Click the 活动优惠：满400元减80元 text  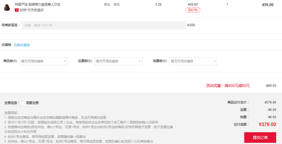(x=228, y=86)
